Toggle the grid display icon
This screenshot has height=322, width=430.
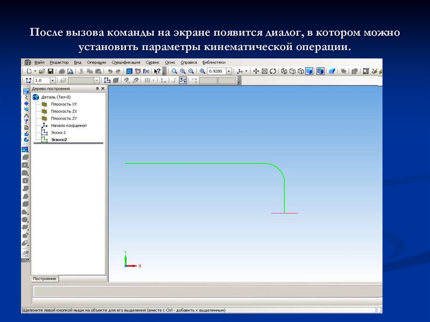click(147, 80)
